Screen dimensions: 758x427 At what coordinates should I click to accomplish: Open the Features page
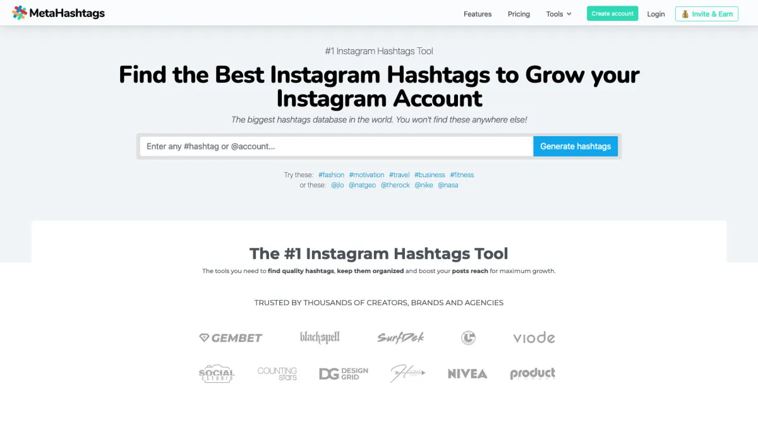[478, 14]
